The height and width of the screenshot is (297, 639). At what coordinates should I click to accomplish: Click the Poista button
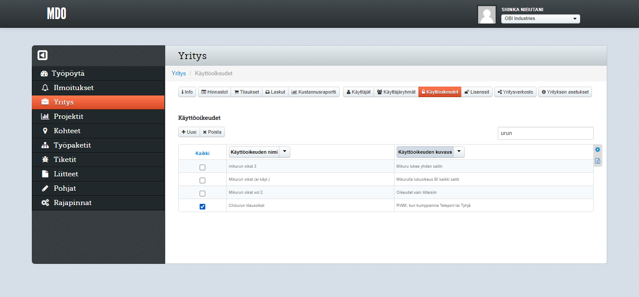pos(212,132)
